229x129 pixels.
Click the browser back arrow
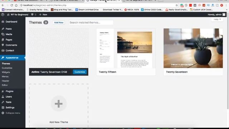point(3,5)
